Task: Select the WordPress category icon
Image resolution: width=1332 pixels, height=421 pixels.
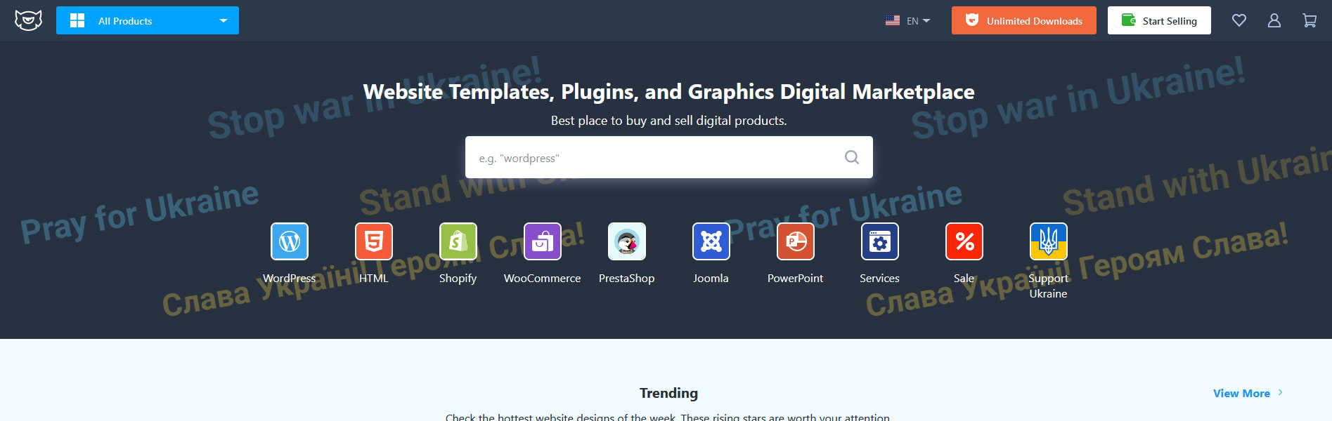Action: click(x=290, y=241)
